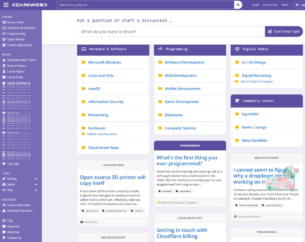305x242 pixels.
Task: Click the Hardware & Software laptop icon
Action: click(83, 49)
